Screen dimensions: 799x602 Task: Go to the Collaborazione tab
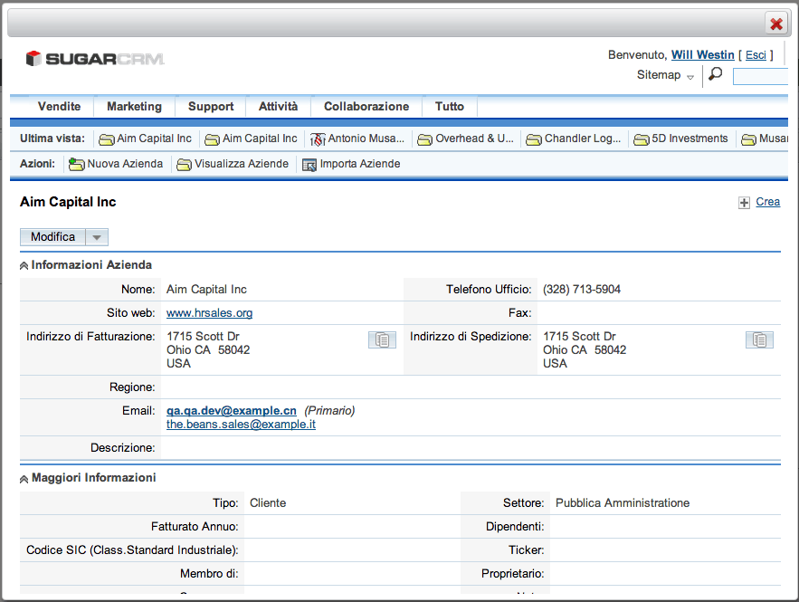366,106
